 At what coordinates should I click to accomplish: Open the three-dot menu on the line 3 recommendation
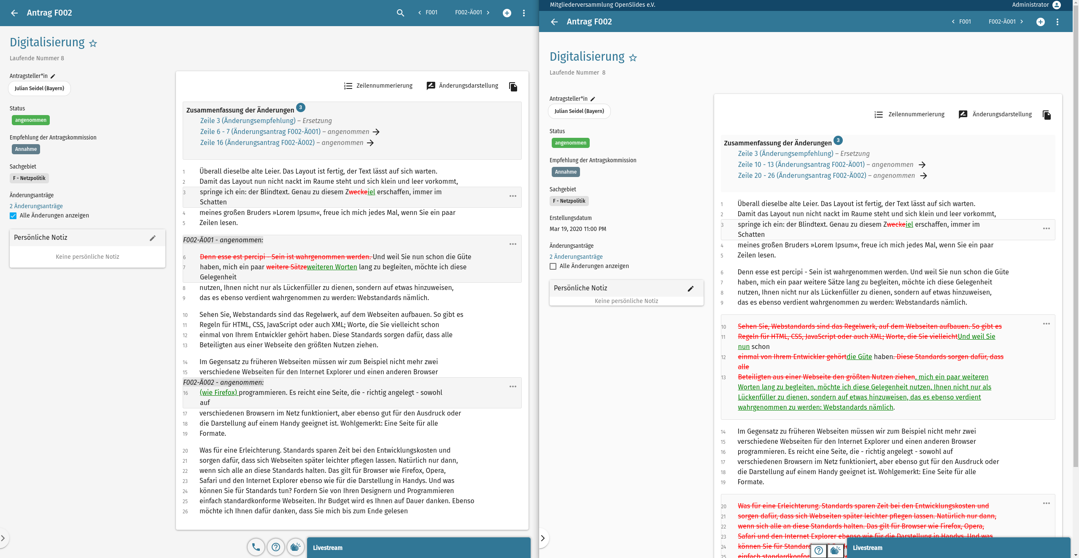click(513, 196)
